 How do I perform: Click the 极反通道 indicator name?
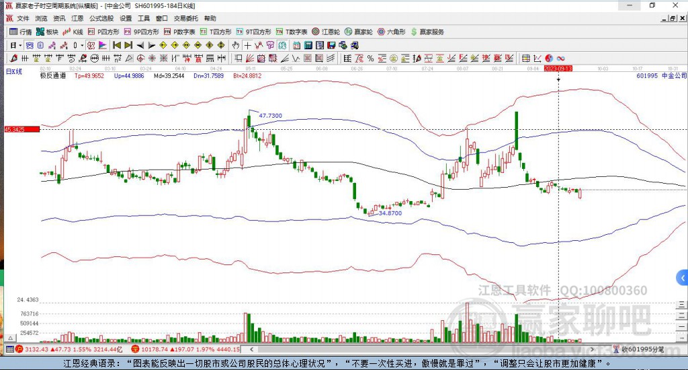pyautogui.click(x=53, y=75)
